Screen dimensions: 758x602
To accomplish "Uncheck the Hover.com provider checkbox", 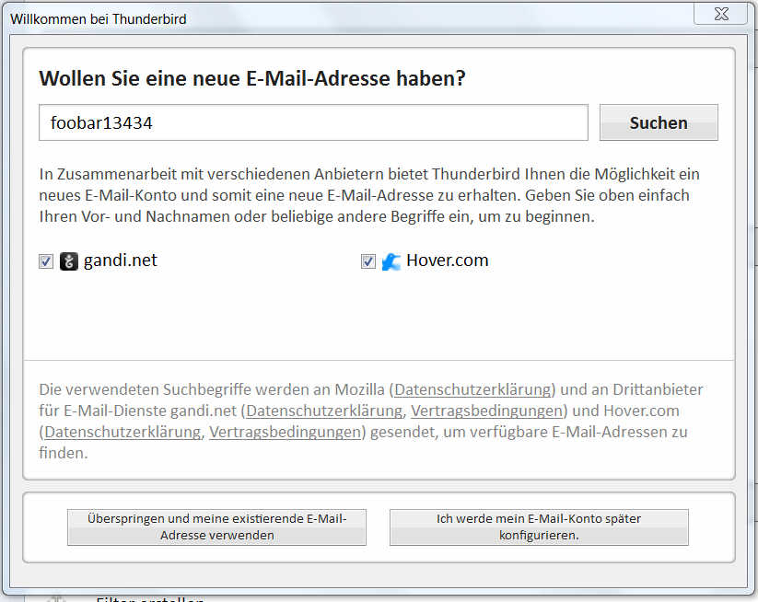I will 367,261.
